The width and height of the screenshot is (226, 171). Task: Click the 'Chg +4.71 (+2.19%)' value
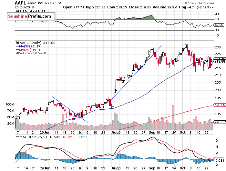tap(195, 7)
